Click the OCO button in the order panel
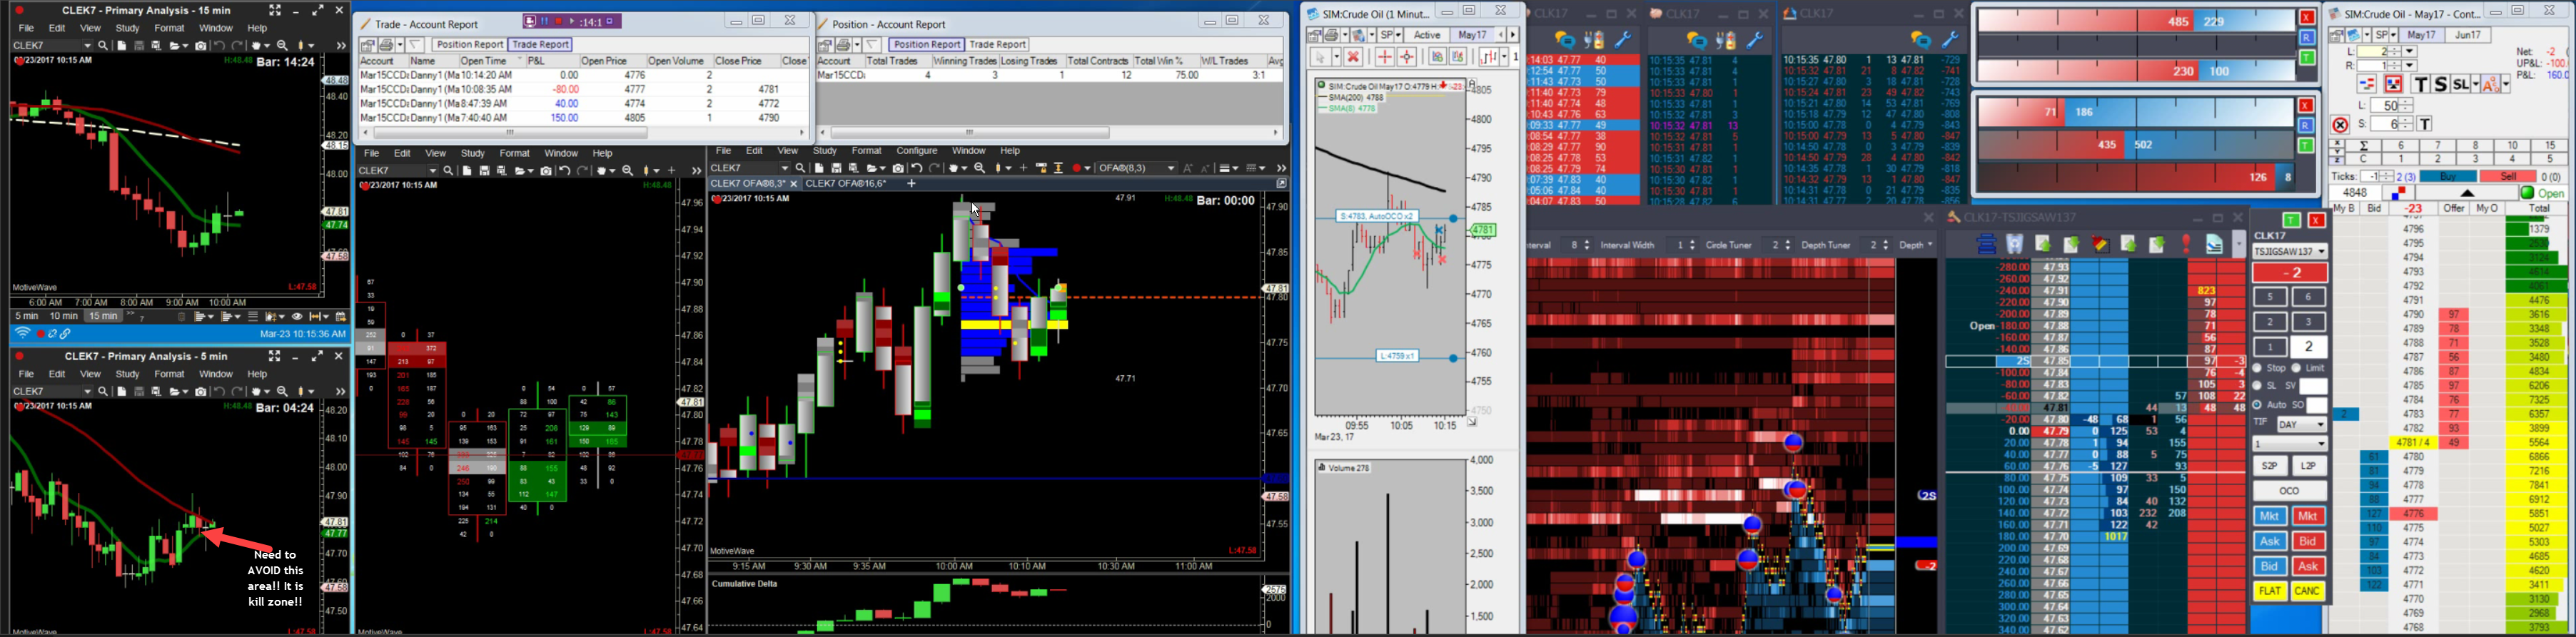 (x=2289, y=491)
